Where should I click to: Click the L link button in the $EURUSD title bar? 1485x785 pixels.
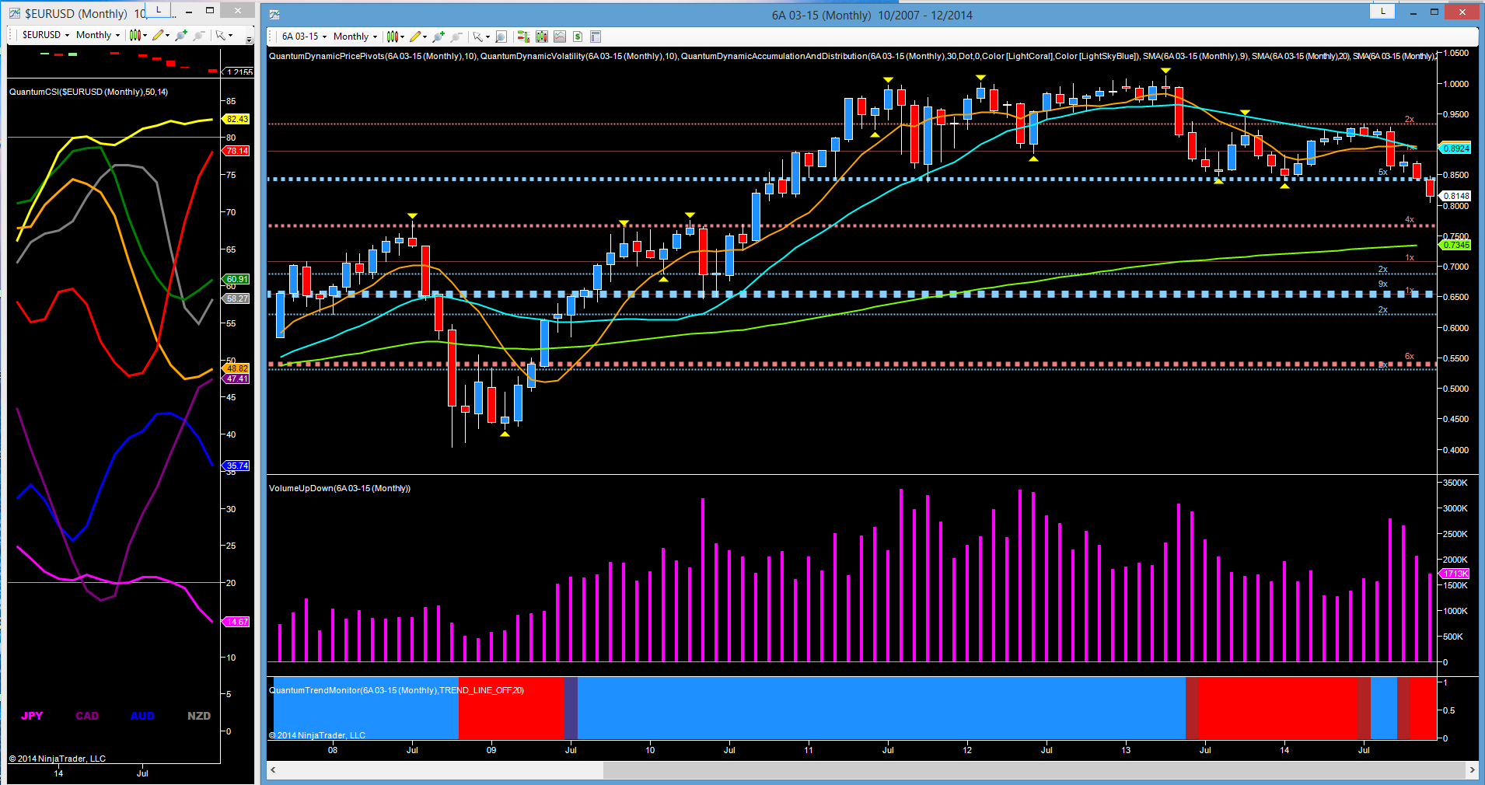tap(159, 9)
